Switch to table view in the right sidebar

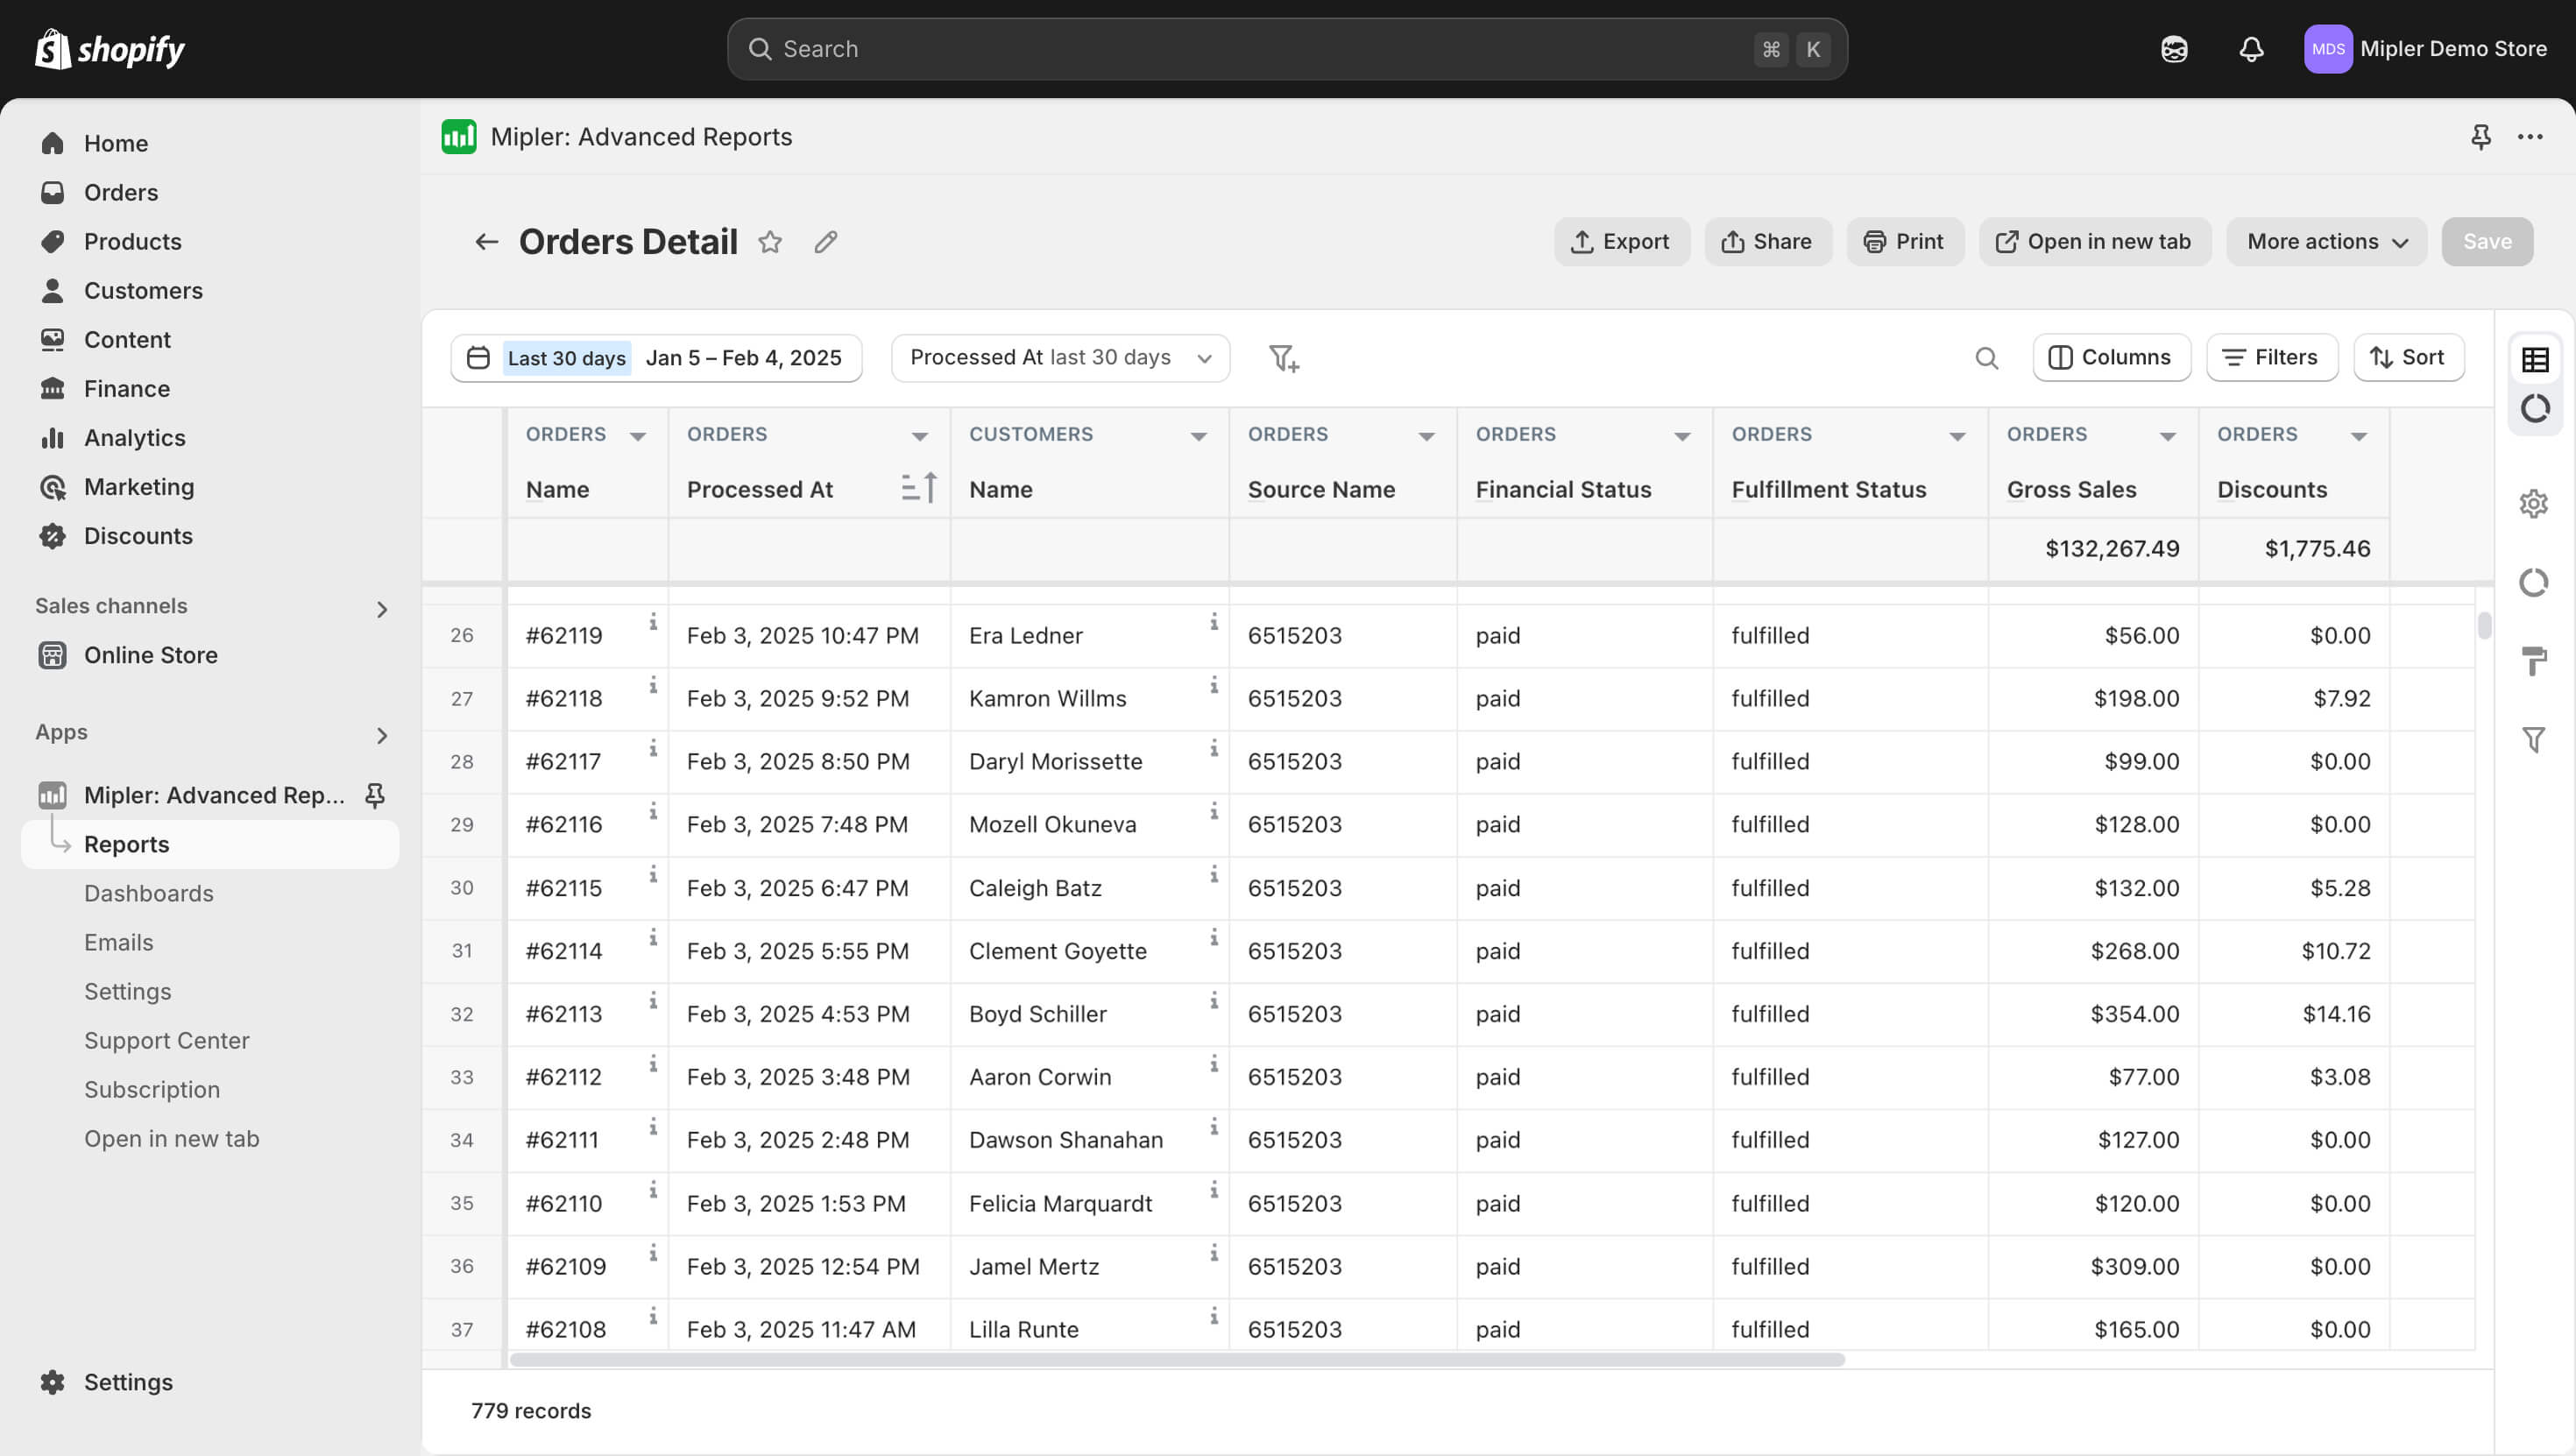coord(2534,360)
